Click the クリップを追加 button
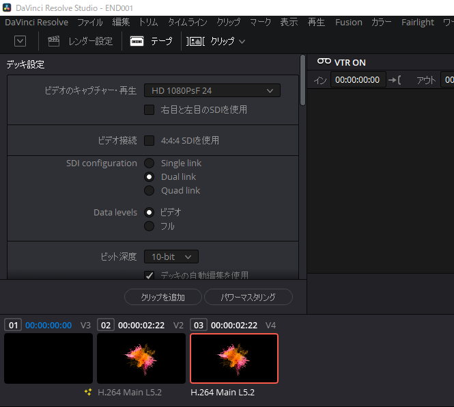The height and width of the screenshot is (407, 454). pos(163,297)
